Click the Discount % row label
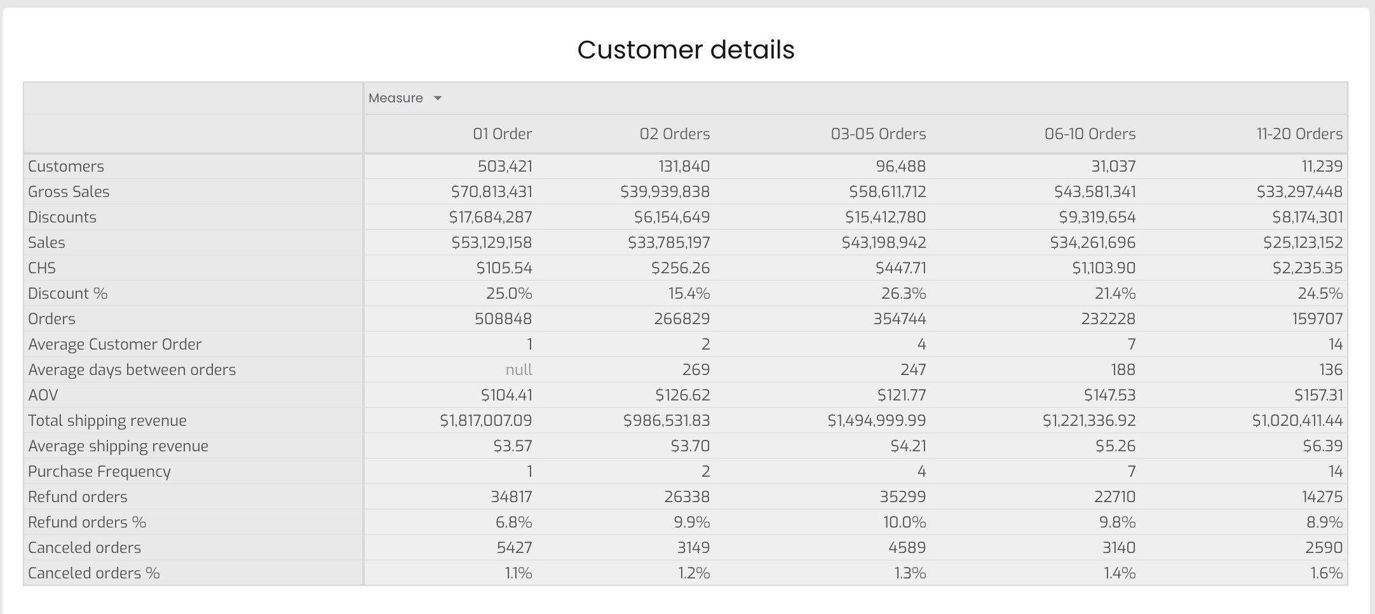Viewport: 1375px width, 614px height. pos(68,294)
